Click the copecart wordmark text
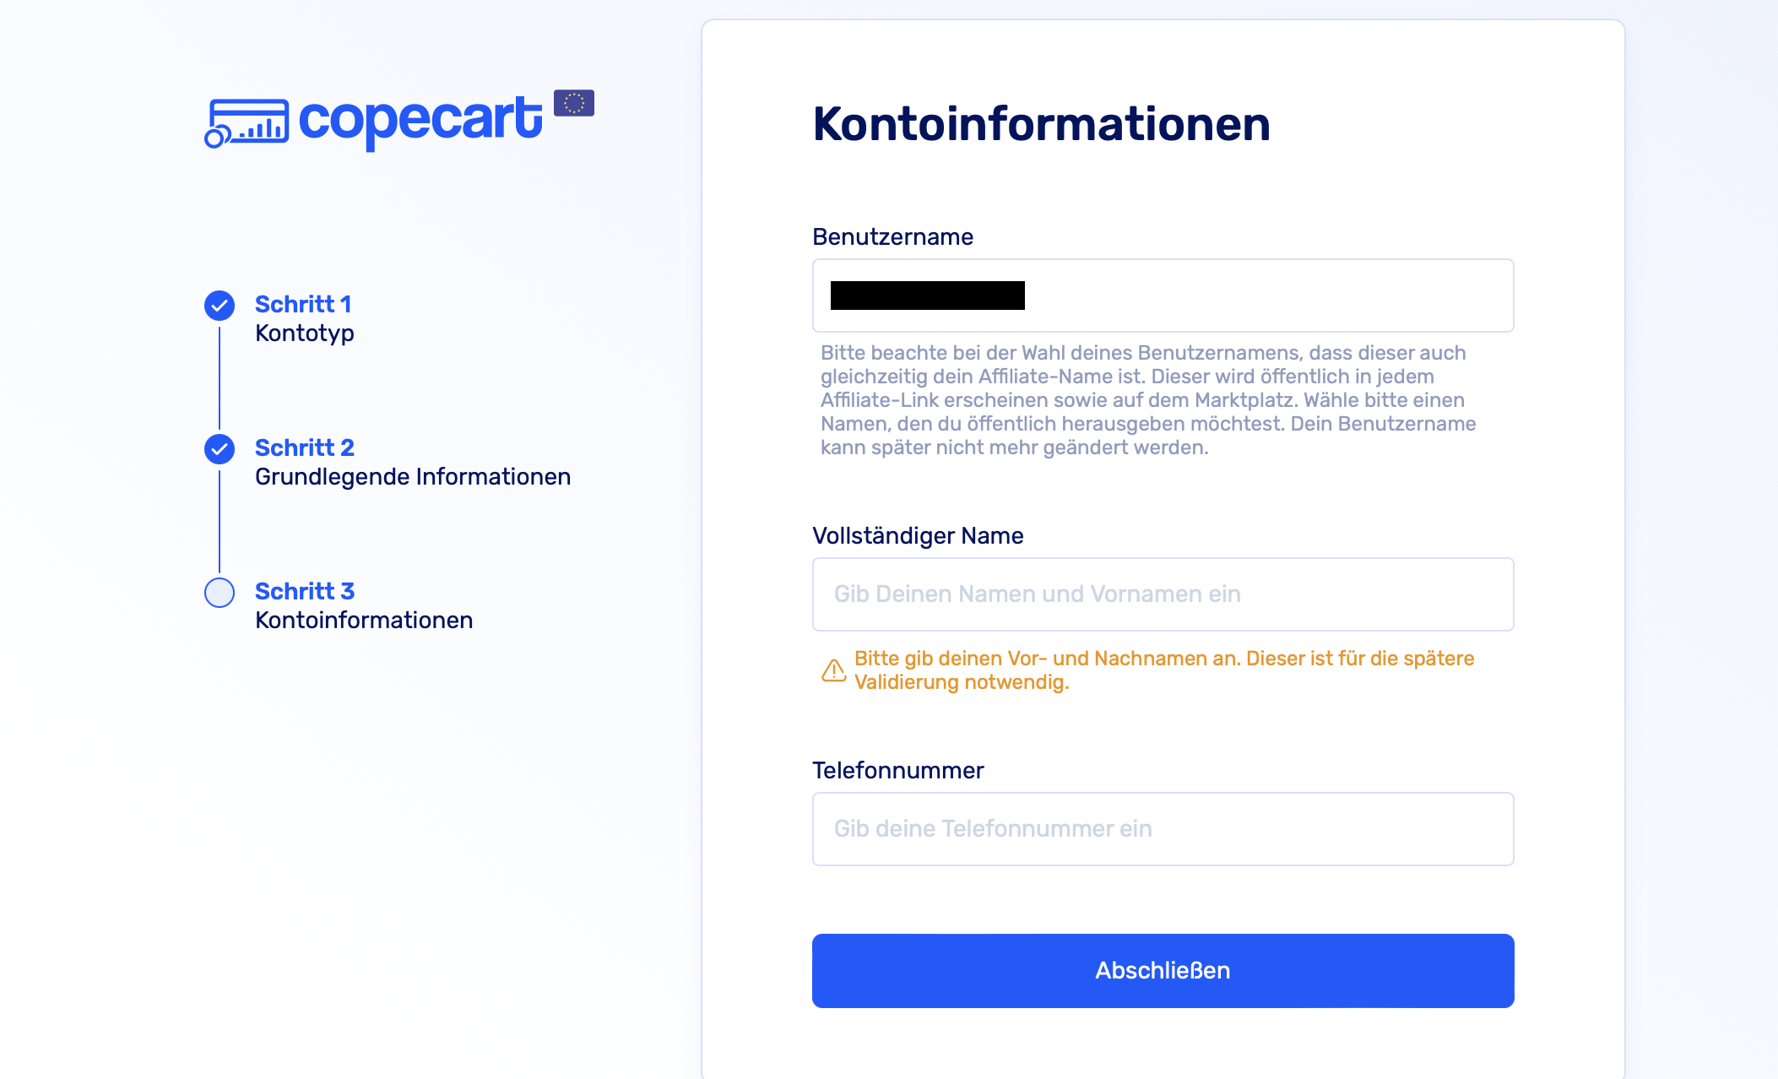The image size is (1778, 1079). (420, 120)
